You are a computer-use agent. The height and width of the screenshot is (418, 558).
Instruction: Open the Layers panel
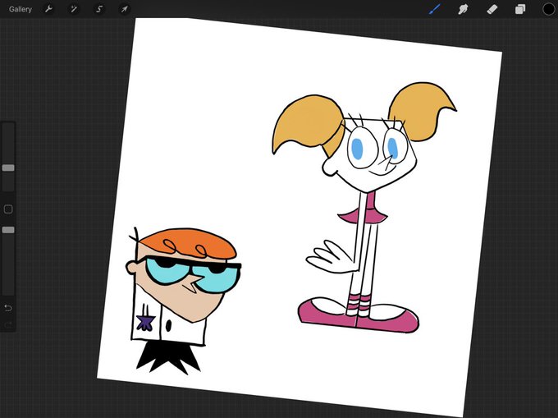[520, 9]
